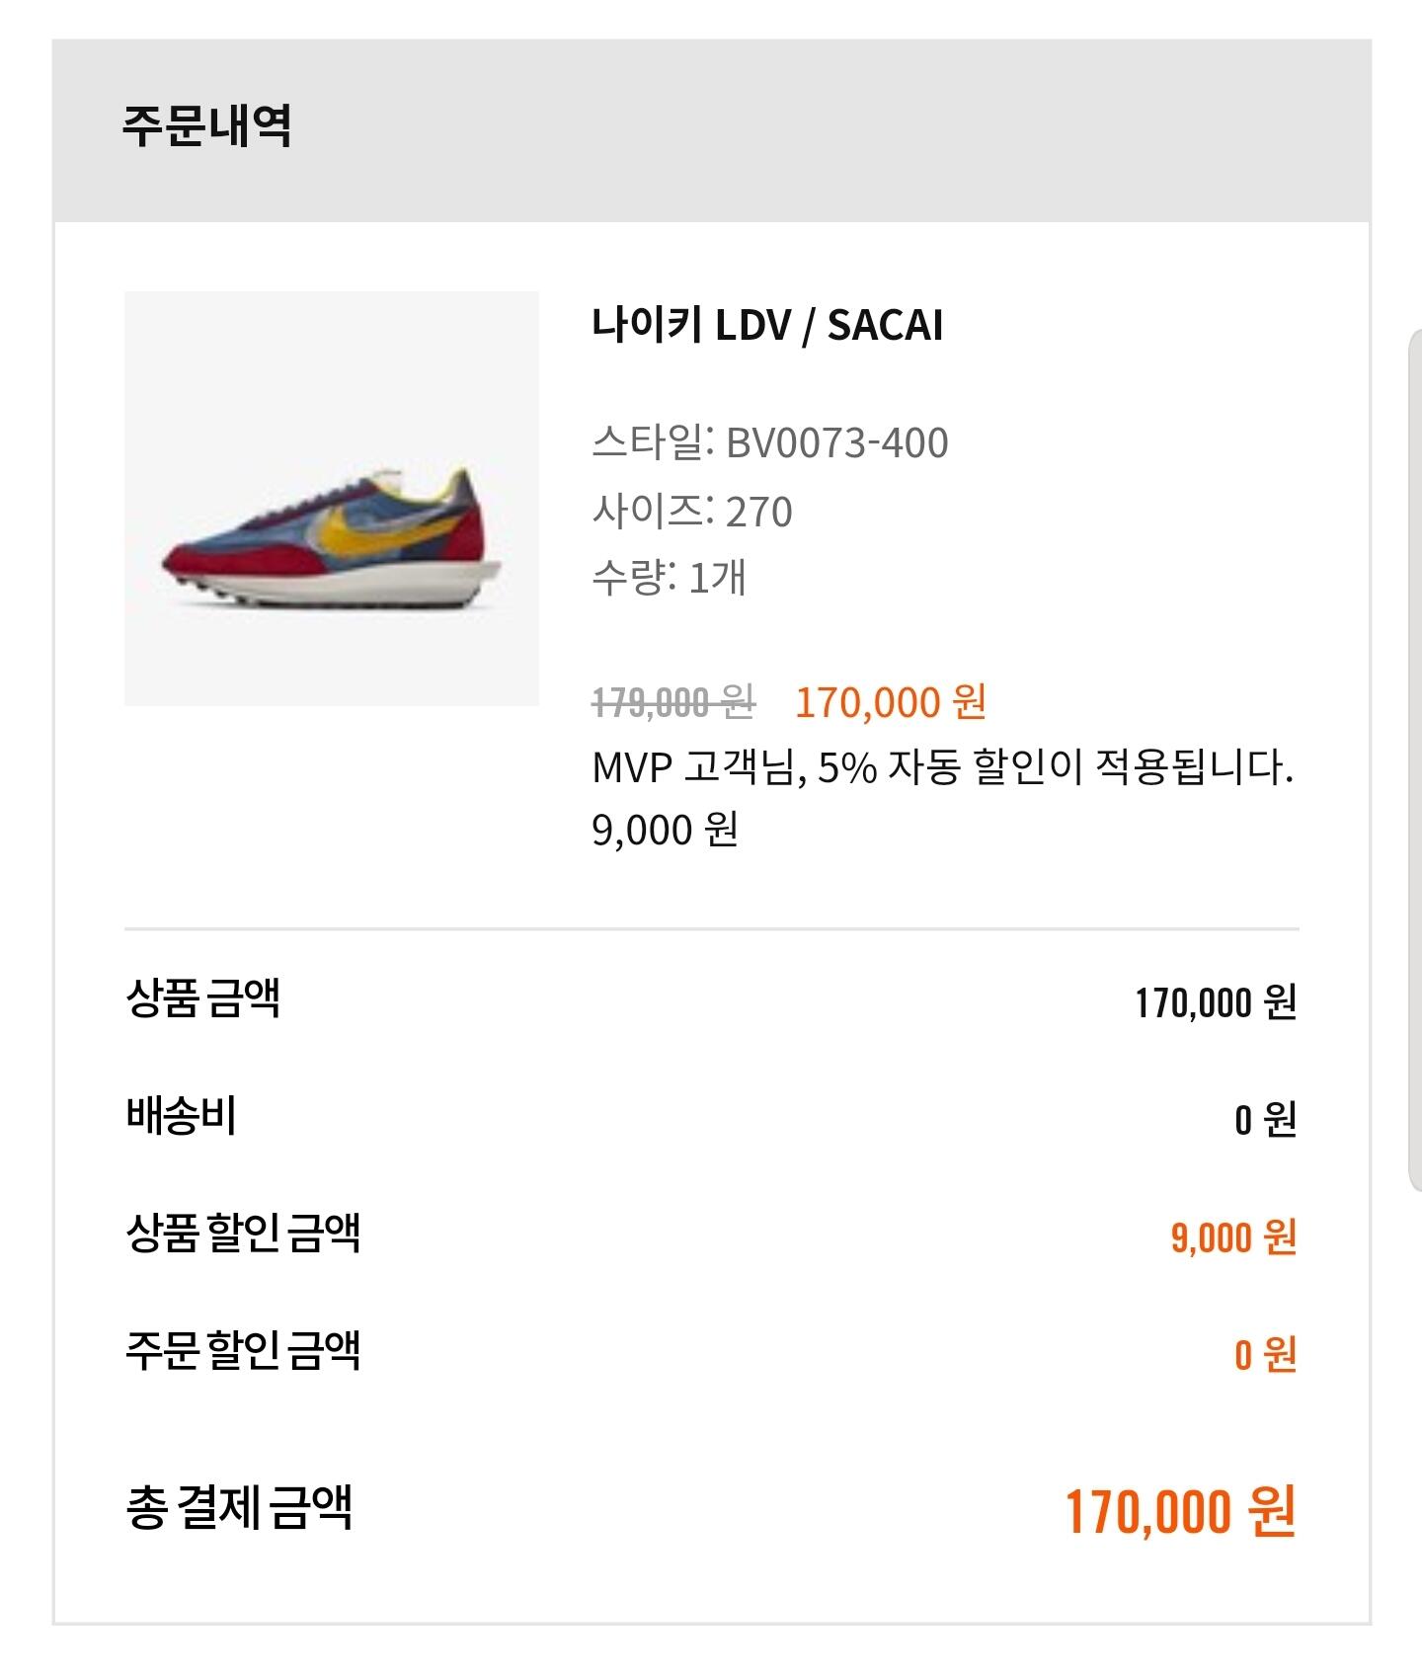This screenshot has height=1676, width=1422.
Task: Click the 주문 할인 금액 label
Action: coord(242,1351)
